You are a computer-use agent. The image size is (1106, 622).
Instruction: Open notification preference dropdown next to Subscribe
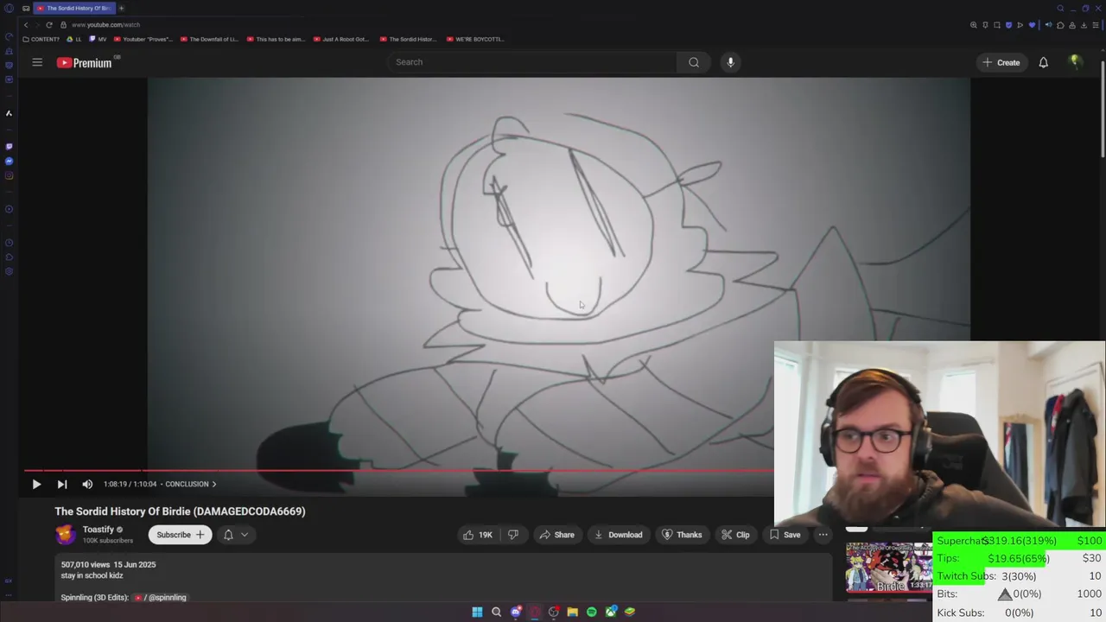point(235,535)
